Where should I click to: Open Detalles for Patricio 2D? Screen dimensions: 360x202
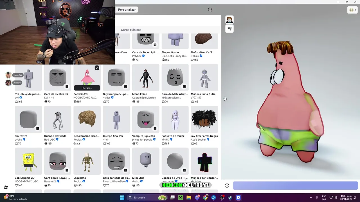coord(87,88)
